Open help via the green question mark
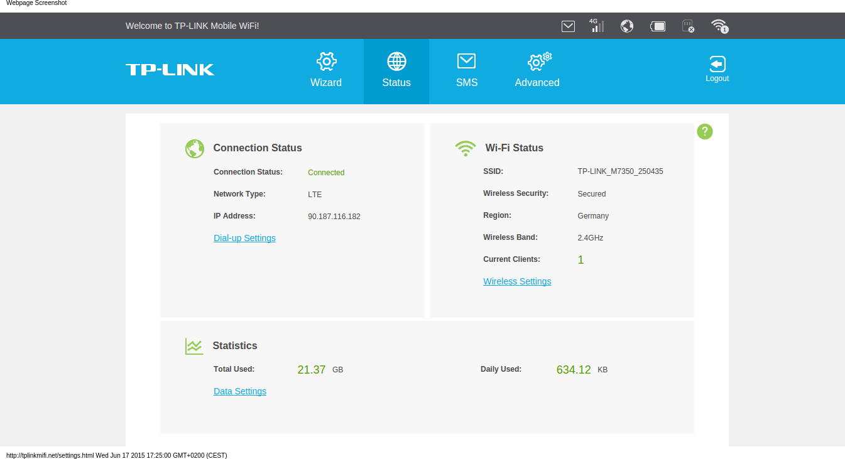Screen dimensions: 845x459 tap(705, 131)
